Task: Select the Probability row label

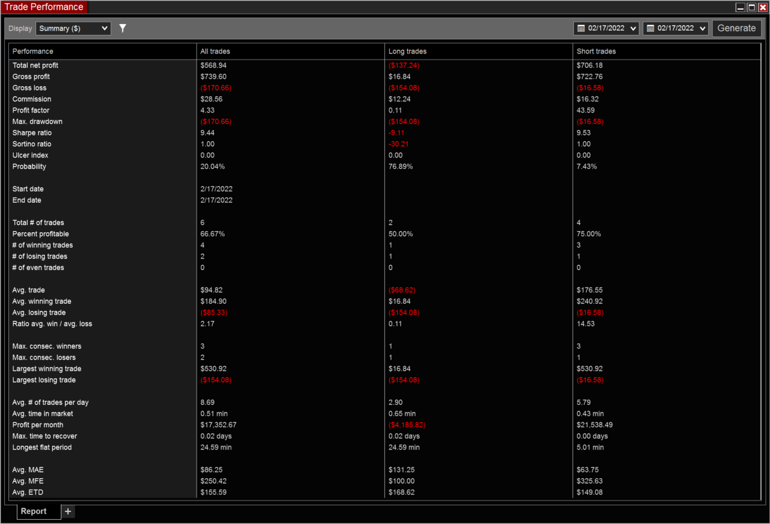Action: (29, 167)
